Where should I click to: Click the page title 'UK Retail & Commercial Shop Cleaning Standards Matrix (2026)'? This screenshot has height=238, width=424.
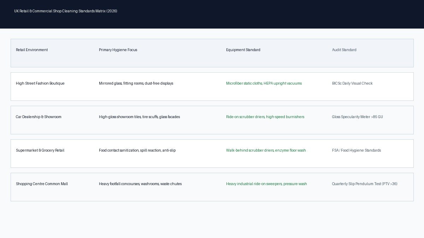[66, 11]
